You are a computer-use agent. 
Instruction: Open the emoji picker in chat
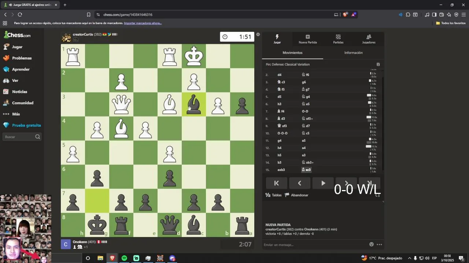(372, 244)
